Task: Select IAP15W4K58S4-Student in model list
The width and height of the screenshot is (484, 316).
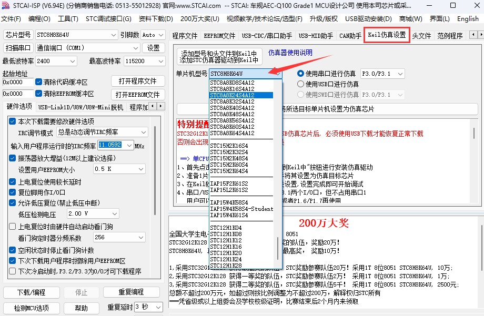Action: pos(241,209)
